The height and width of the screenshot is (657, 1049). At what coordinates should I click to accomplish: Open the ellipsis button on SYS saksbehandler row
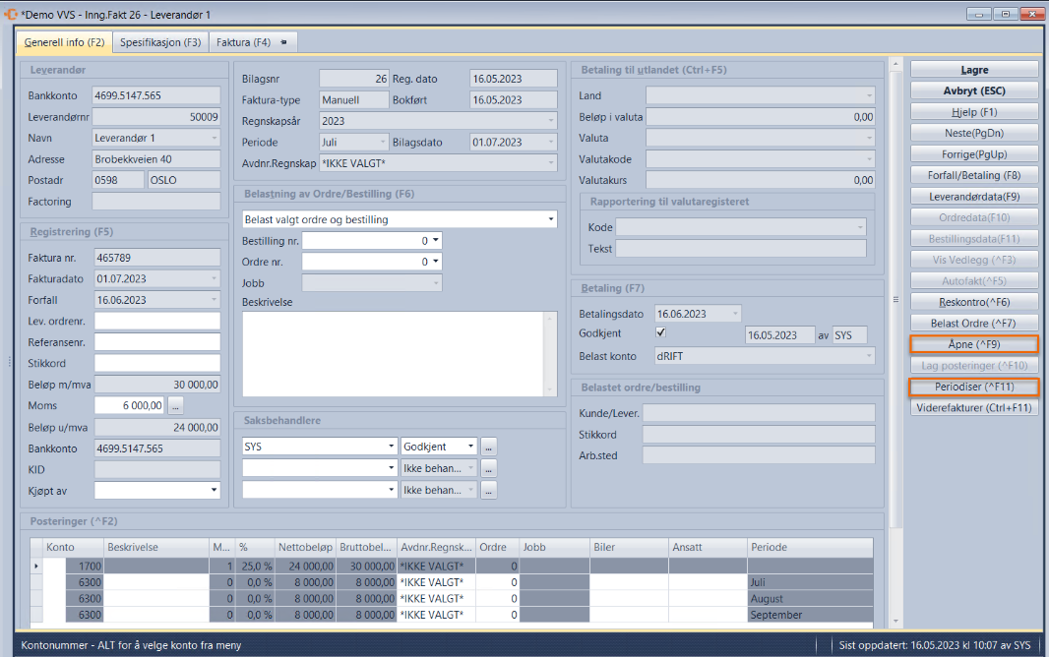[489, 448]
